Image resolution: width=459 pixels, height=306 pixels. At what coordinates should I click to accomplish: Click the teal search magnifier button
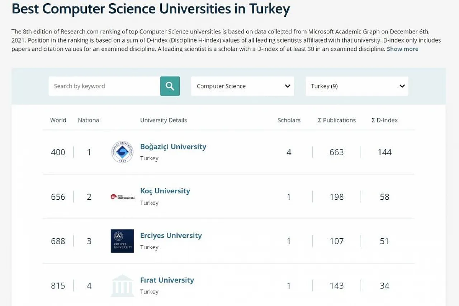point(170,86)
